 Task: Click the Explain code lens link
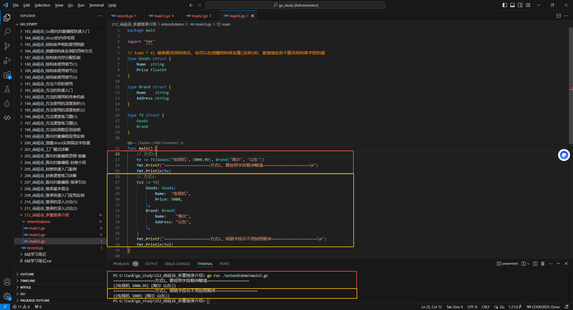point(145,143)
